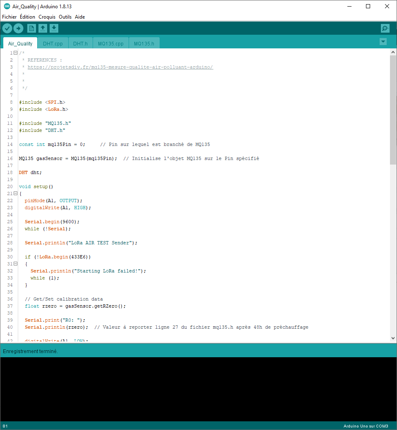Image resolution: width=397 pixels, height=430 pixels.
Task: Click the Verify sketch icon
Action: (7, 28)
